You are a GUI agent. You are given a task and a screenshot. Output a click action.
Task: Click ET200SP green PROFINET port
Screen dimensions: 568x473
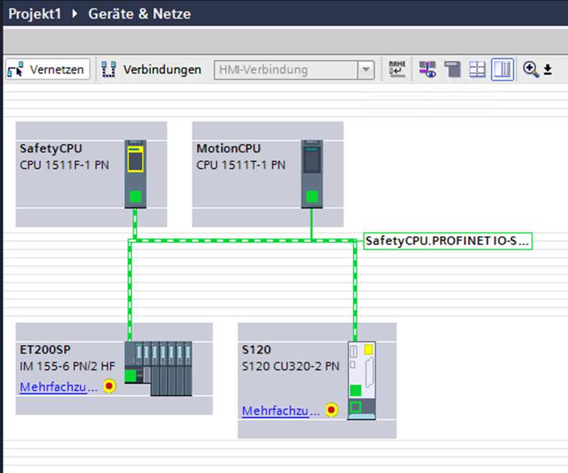click(x=130, y=376)
